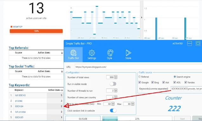Adjust the Number of threads to run stepper
202x121 pixels.
[116, 91]
